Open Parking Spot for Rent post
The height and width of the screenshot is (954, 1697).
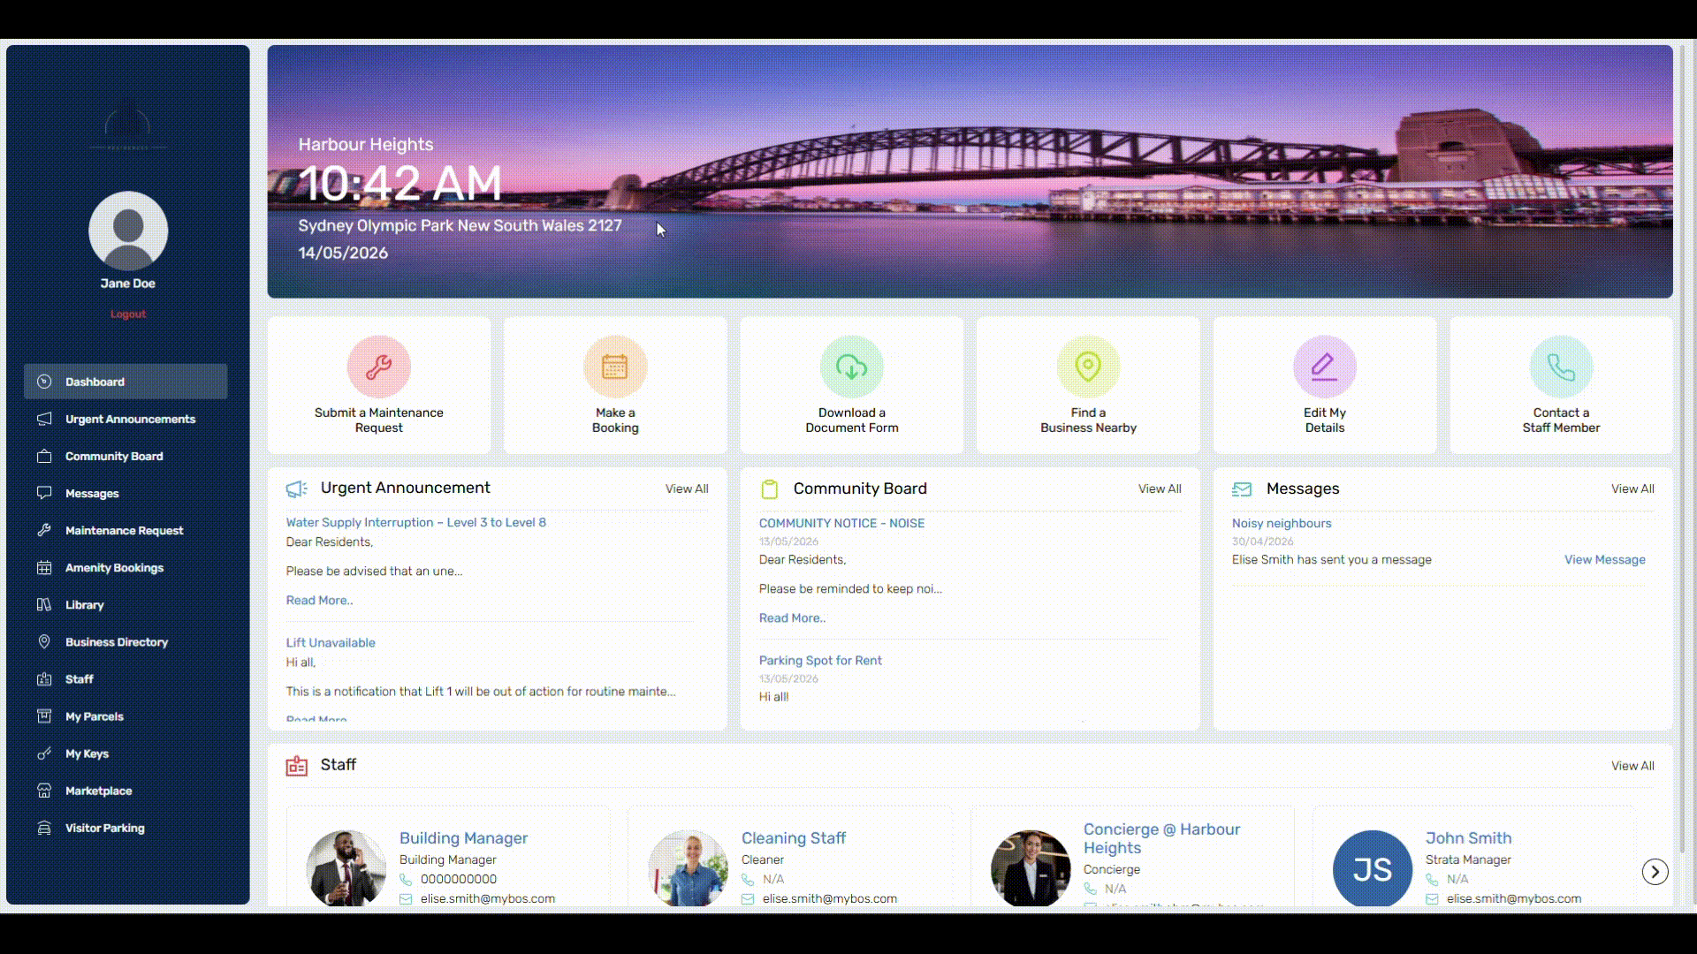[820, 660]
